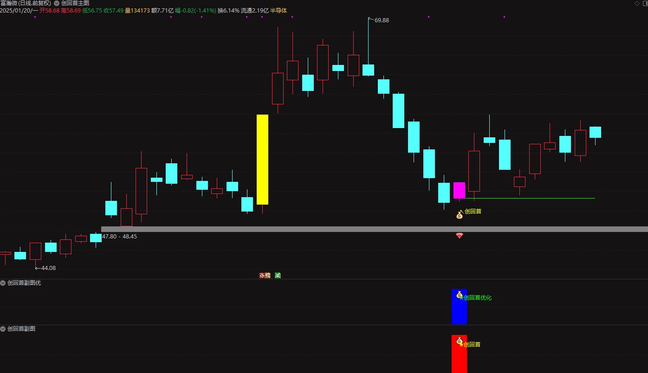Click the green 减 tag marker
Image resolution: width=648 pixels, height=373 pixels.
278,276
